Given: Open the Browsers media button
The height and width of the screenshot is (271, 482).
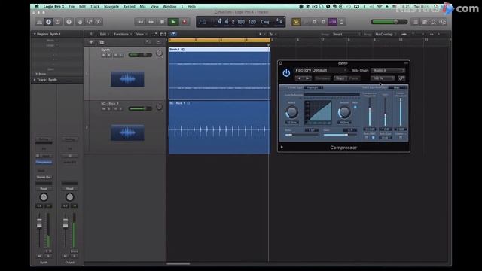Looking at the screenshot, I should tap(443, 22).
